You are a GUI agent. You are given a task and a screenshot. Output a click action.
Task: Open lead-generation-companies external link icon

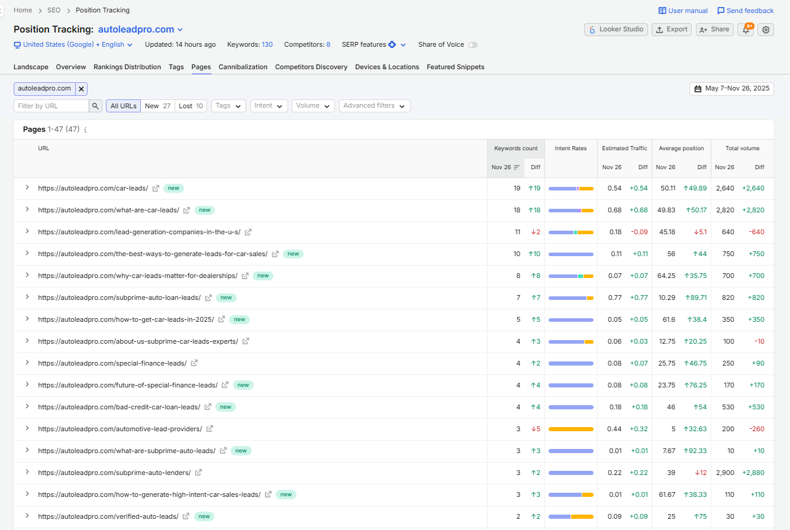[x=248, y=232]
